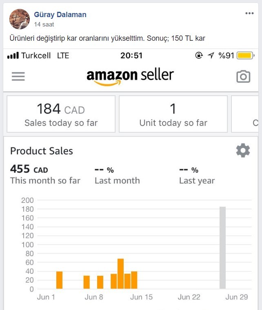
Task: Select the 184 CAD Sales today card
Action: (61, 114)
